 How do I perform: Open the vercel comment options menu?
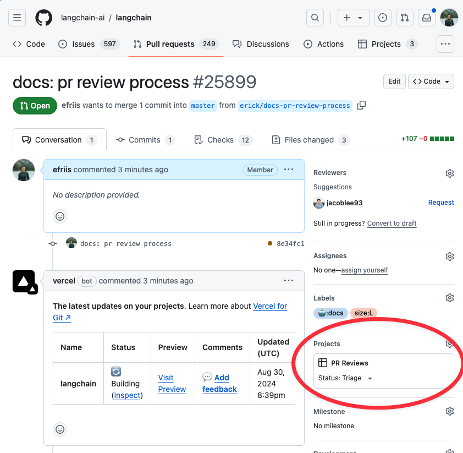pyautogui.click(x=289, y=281)
